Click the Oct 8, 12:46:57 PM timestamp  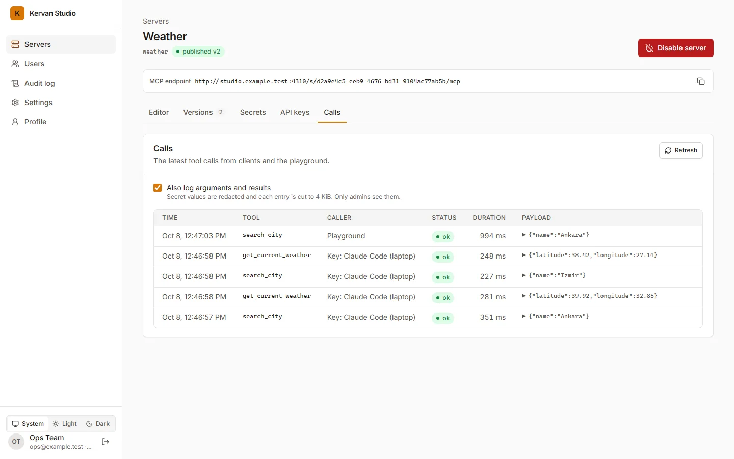point(194,317)
